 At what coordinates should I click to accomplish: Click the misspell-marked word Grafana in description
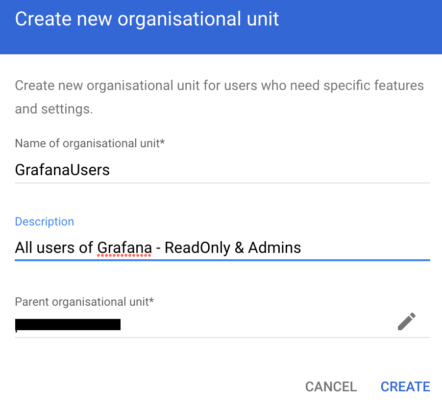tap(124, 248)
